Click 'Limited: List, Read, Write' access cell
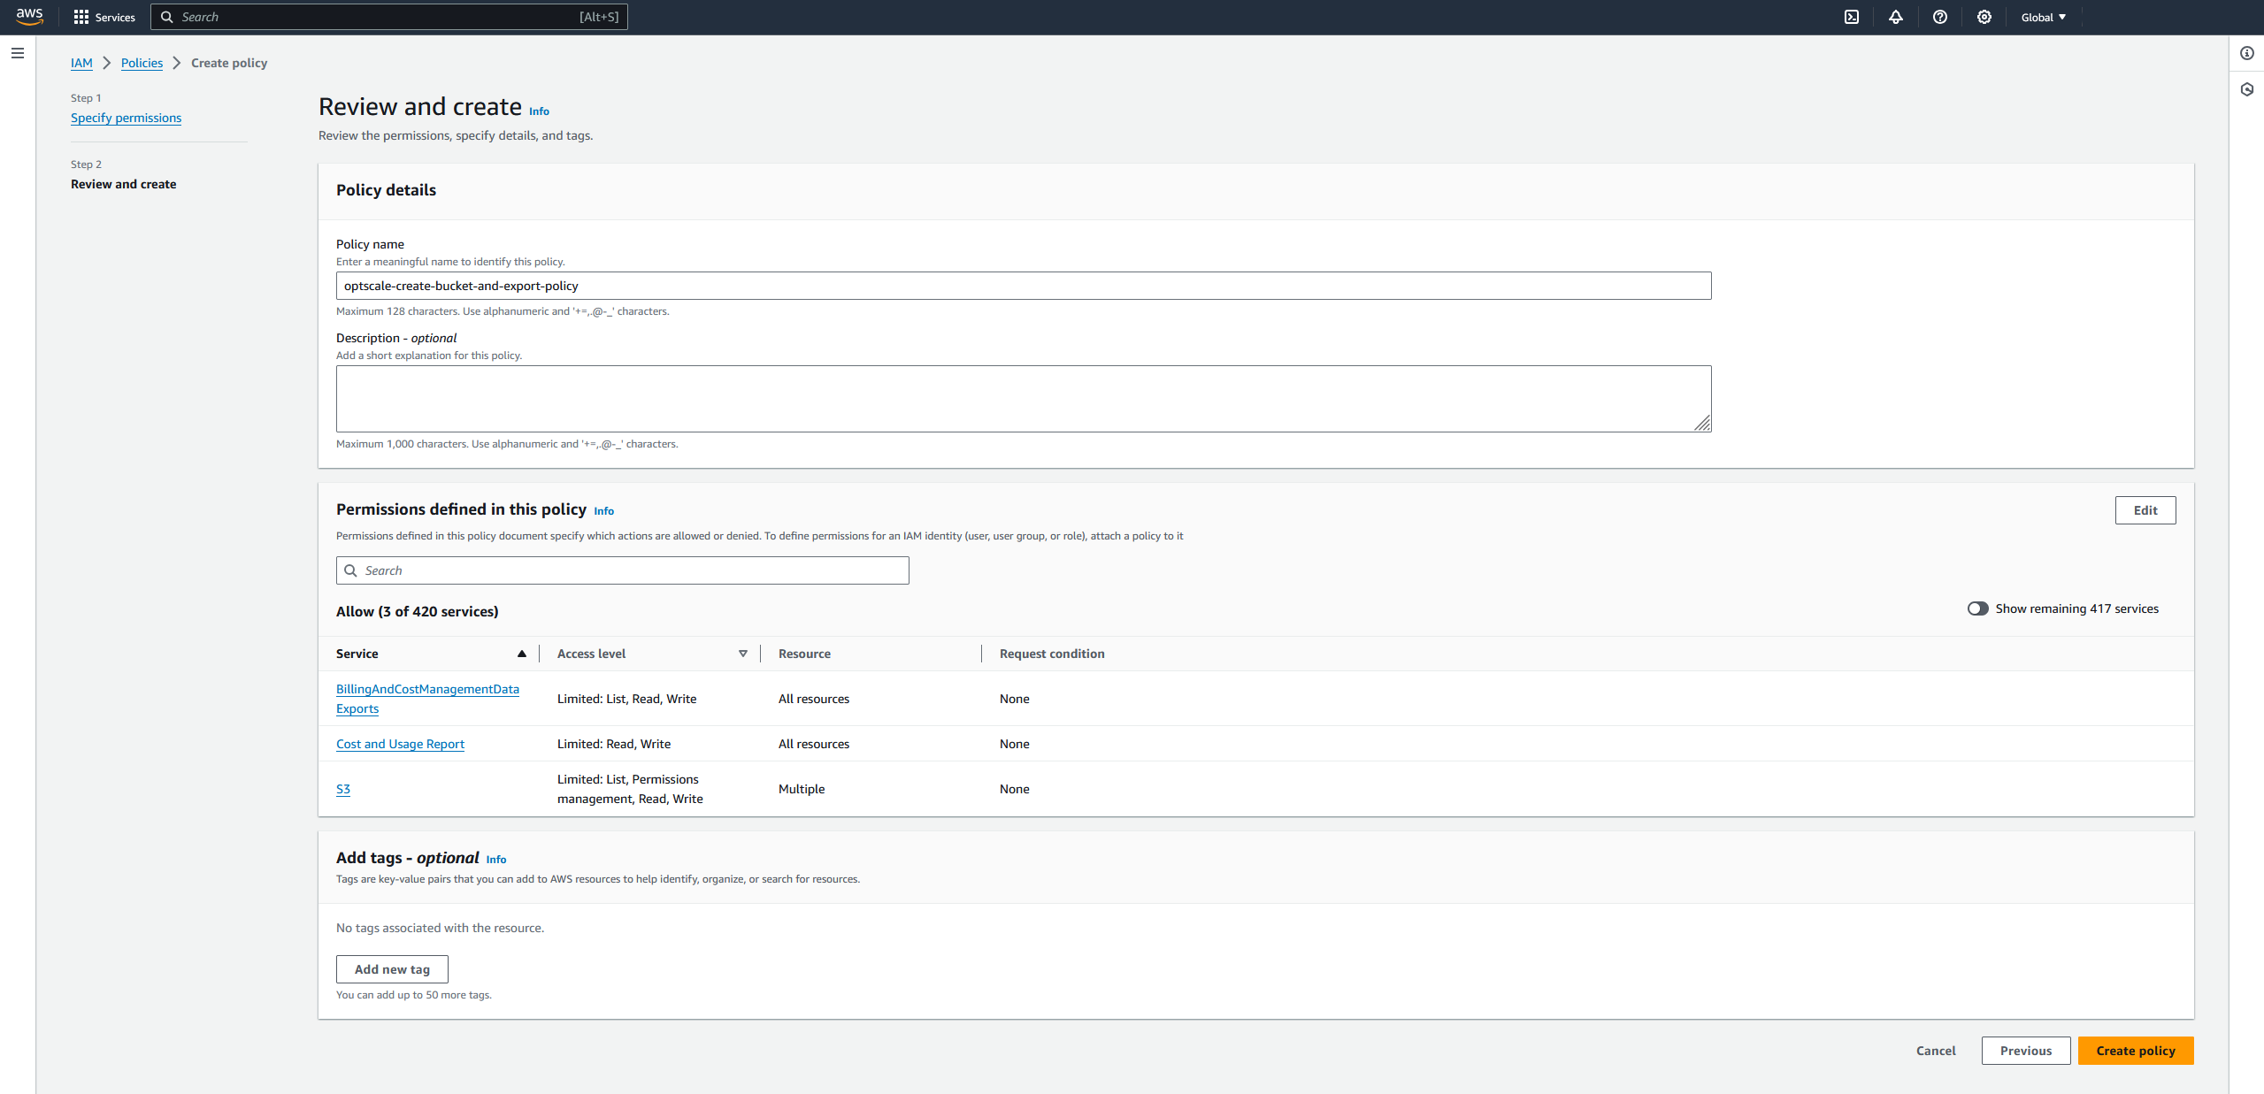The width and height of the screenshot is (2264, 1094). [x=626, y=699]
